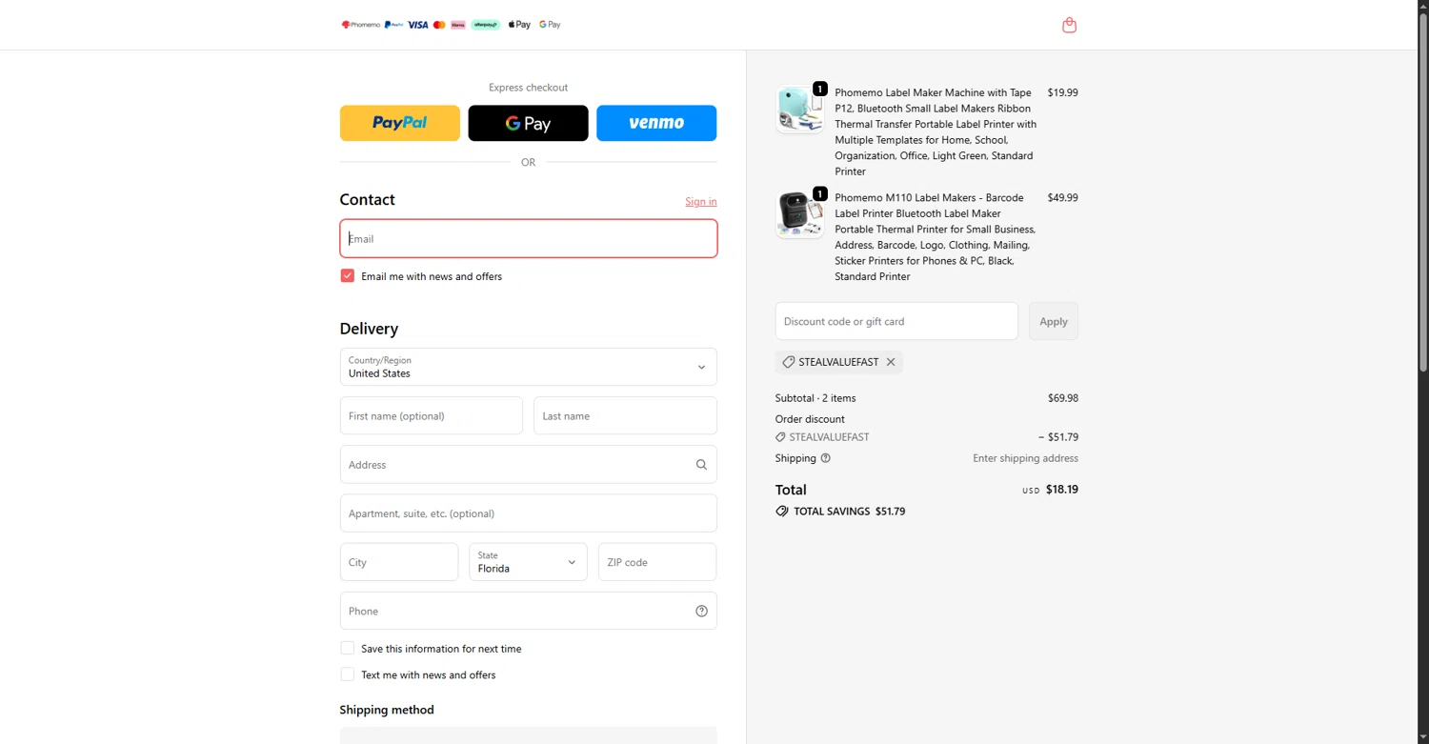Pay with Google Pay express checkout
Screen dimensions: 1429x744
click(x=528, y=123)
